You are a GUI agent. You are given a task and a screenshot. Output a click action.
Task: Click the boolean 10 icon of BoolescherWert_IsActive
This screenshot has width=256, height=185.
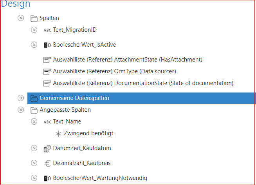tap(47, 45)
